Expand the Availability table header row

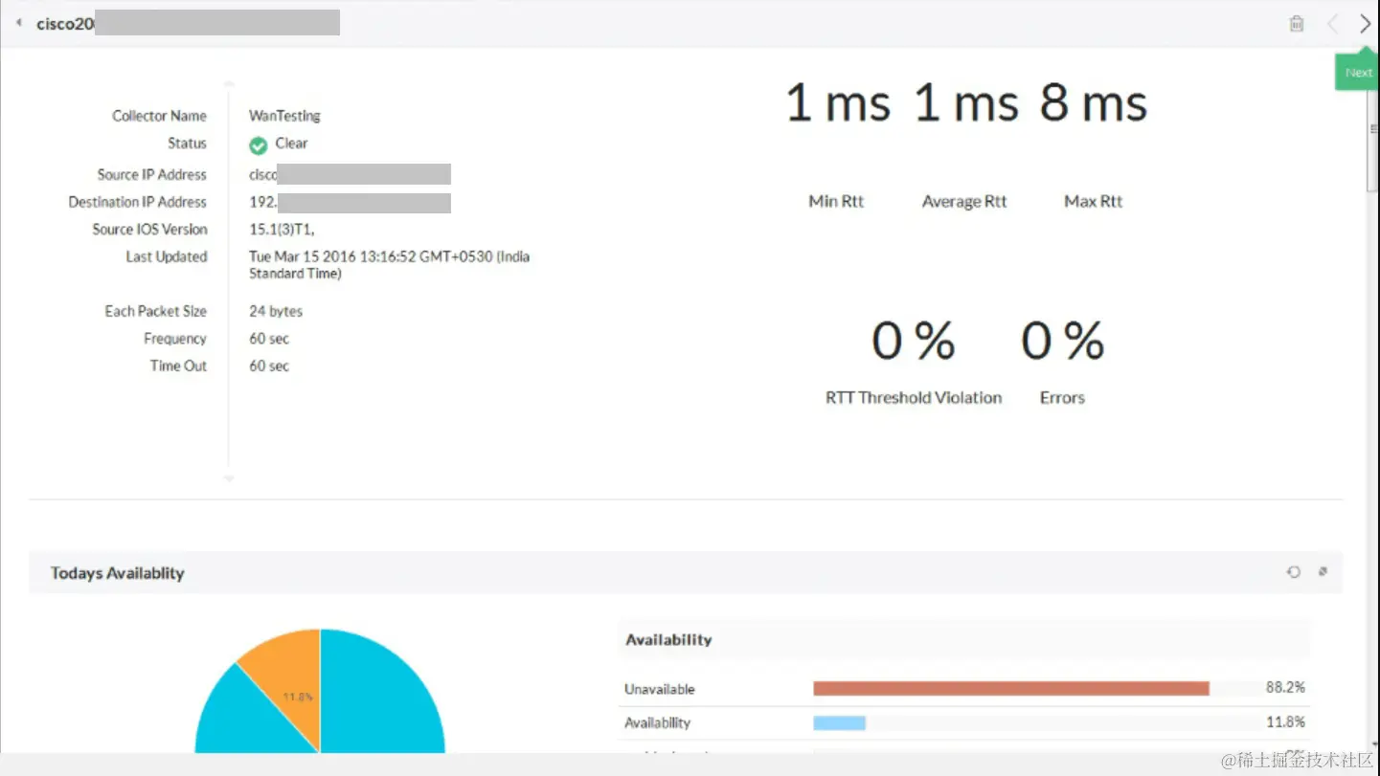pyautogui.click(x=668, y=639)
